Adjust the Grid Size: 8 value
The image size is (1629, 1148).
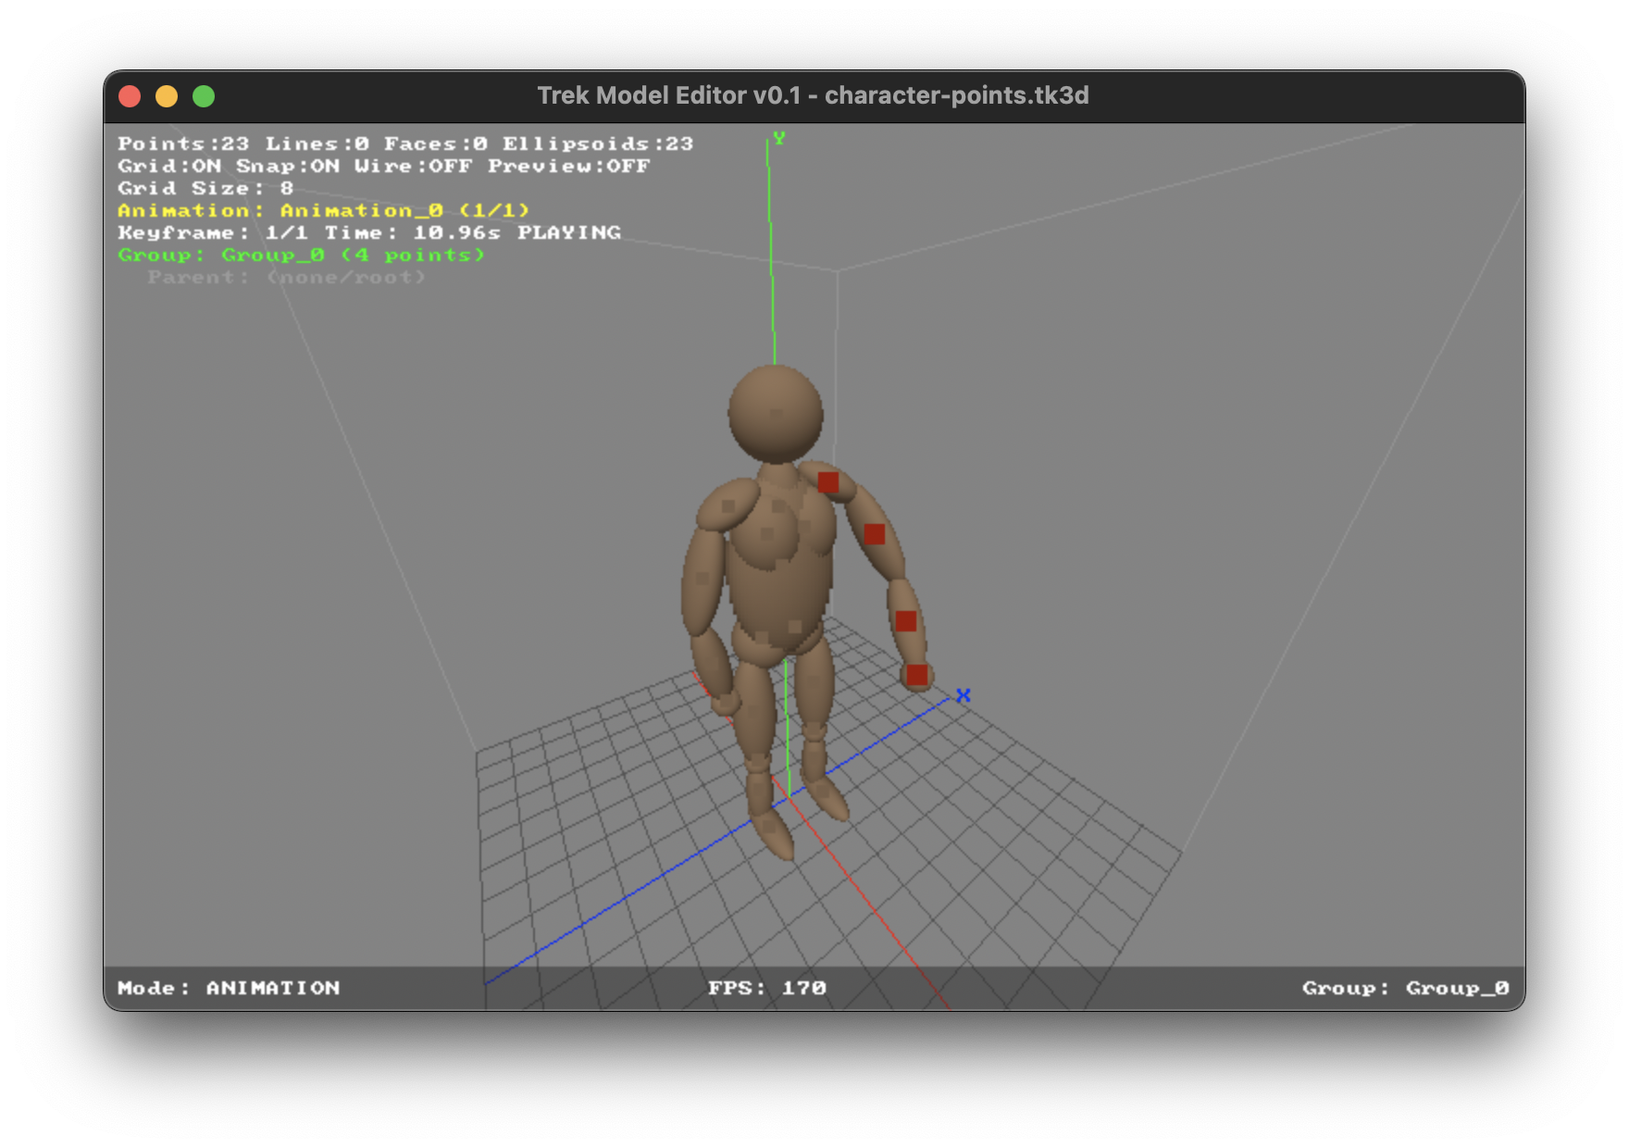pyautogui.click(x=205, y=188)
